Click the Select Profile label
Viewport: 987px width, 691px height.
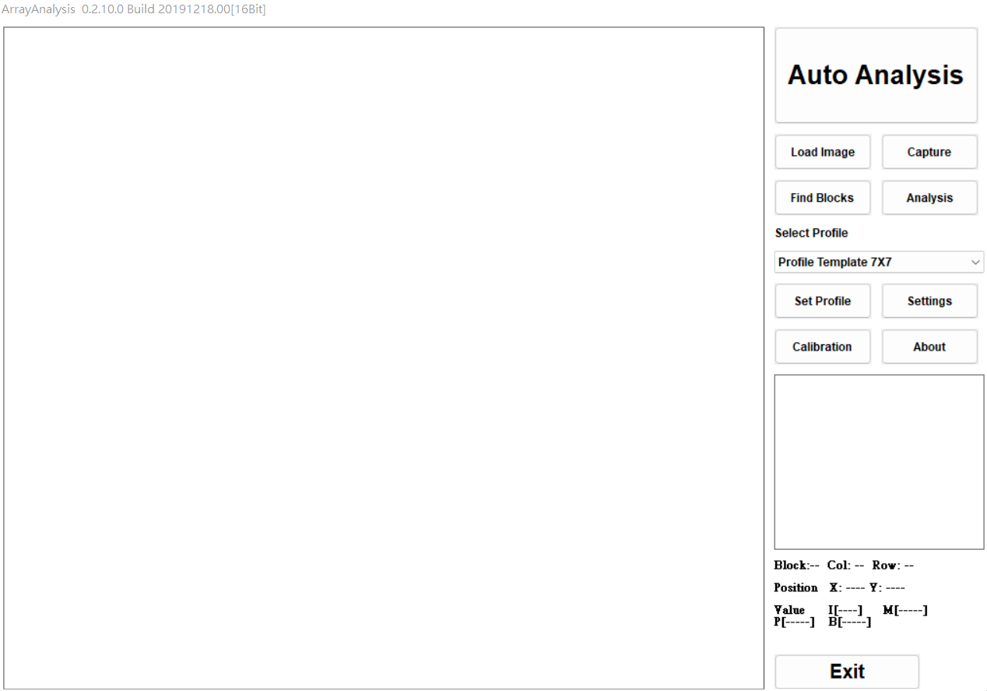pyautogui.click(x=811, y=233)
